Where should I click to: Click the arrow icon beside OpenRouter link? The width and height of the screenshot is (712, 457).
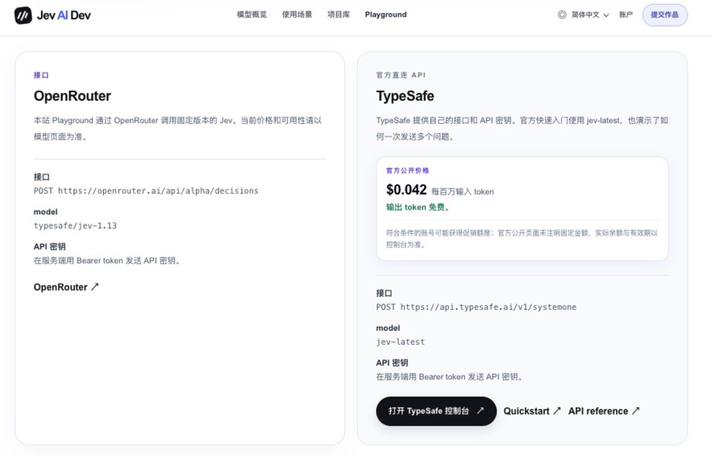pos(95,287)
